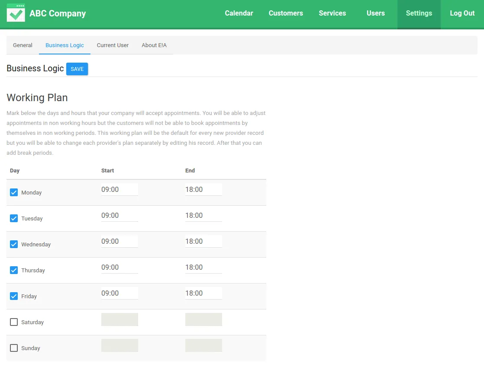Disable Wednesday as a working day
This screenshot has width=484, height=373.
[x=14, y=245]
